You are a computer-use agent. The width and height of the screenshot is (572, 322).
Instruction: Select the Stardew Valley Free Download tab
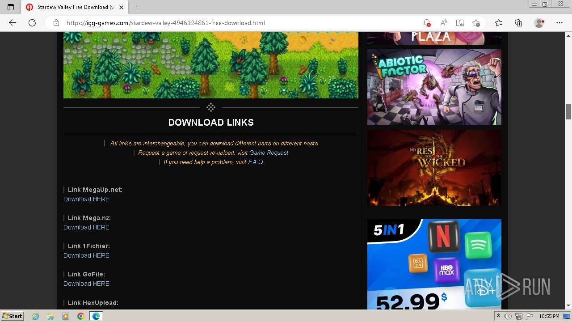[75, 7]
